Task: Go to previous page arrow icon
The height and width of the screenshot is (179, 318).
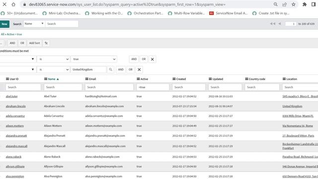Action: 280,24
